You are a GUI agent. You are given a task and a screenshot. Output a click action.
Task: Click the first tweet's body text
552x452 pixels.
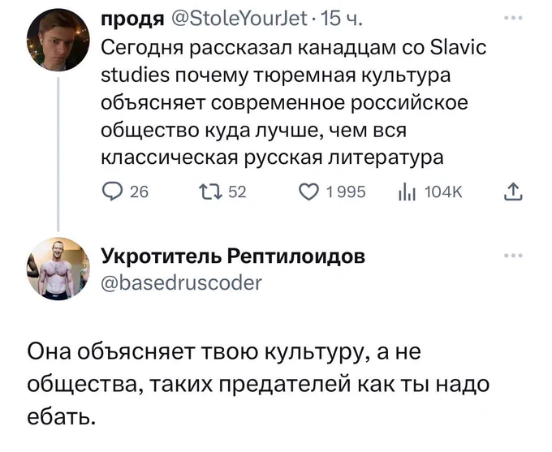point(292,101)
